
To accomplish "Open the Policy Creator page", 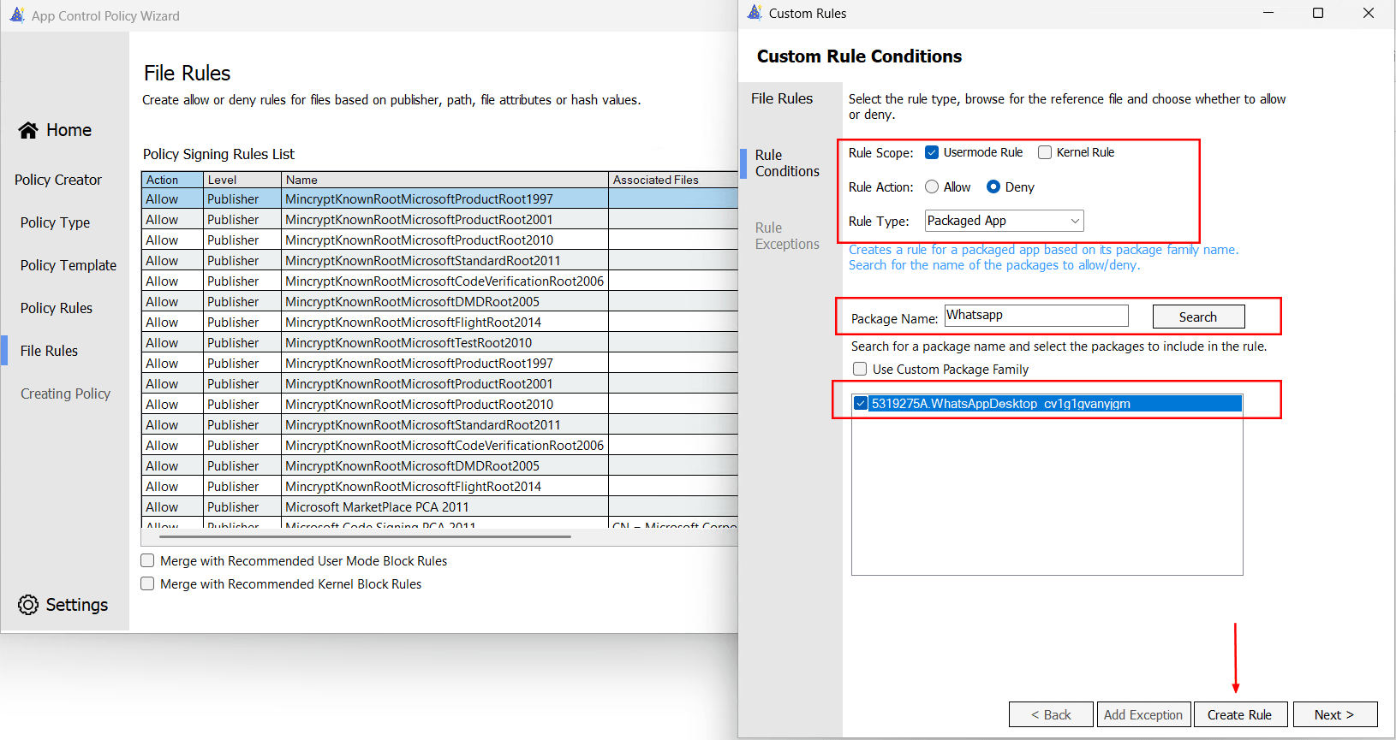I will (58, 180).
